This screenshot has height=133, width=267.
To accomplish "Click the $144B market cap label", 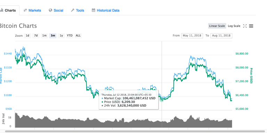I will point(8,53).
